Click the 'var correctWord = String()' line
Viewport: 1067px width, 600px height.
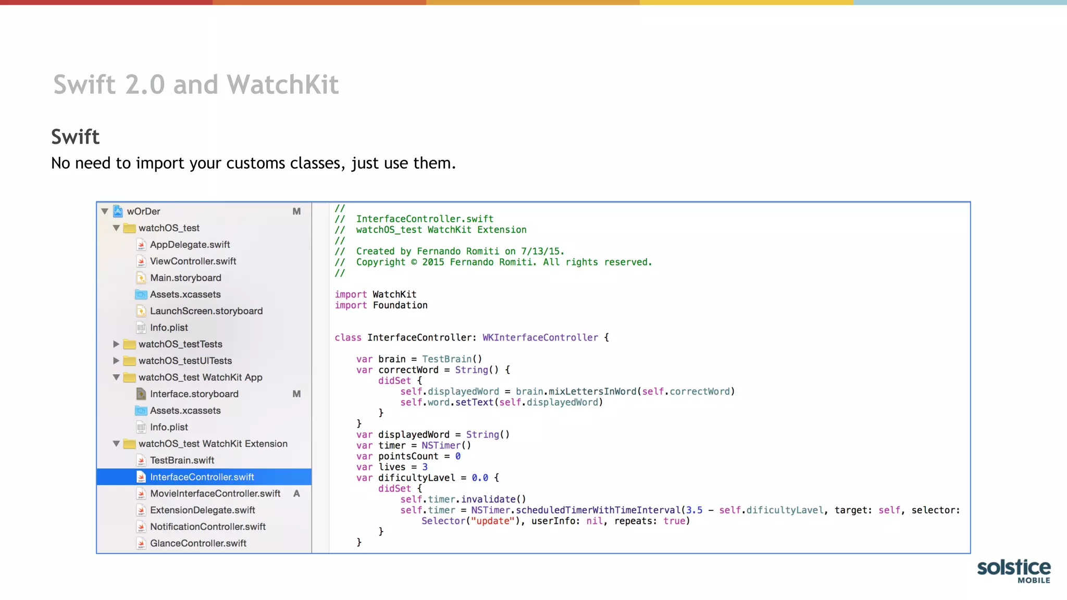[x=433, y=370]
